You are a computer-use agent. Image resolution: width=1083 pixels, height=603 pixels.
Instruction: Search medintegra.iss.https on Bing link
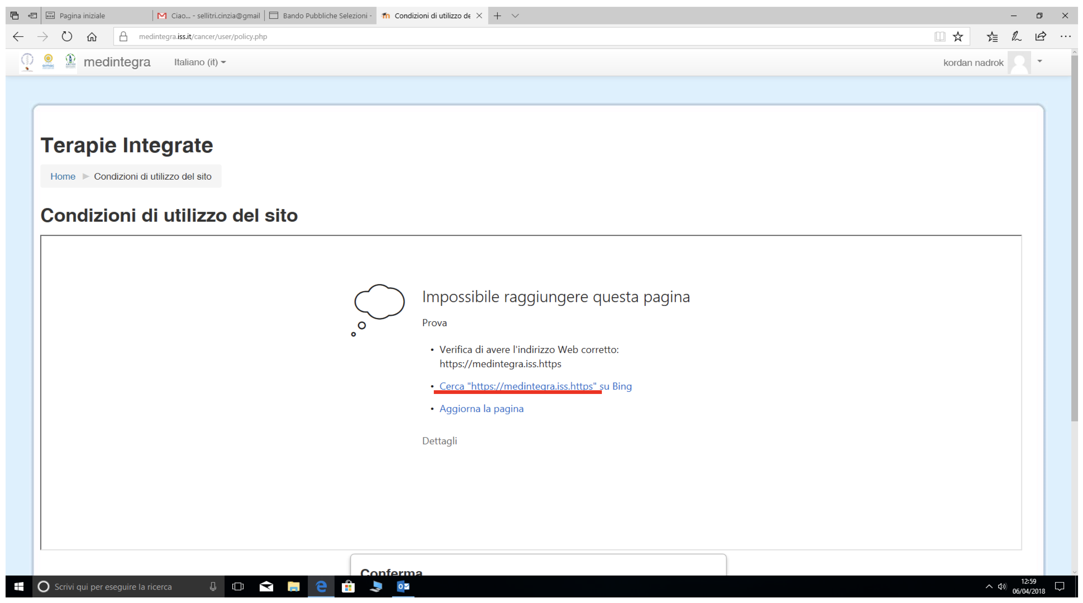535,386
